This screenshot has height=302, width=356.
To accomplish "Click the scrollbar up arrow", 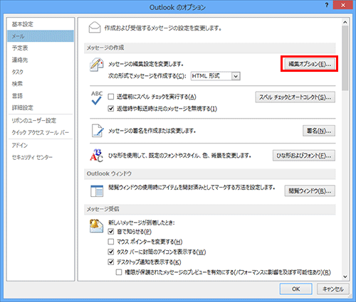I will point(345,22).
